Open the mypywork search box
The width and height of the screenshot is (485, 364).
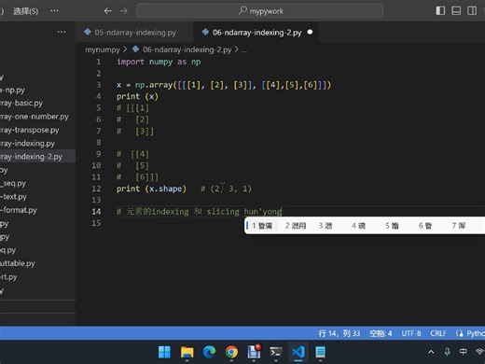point(259,11)
